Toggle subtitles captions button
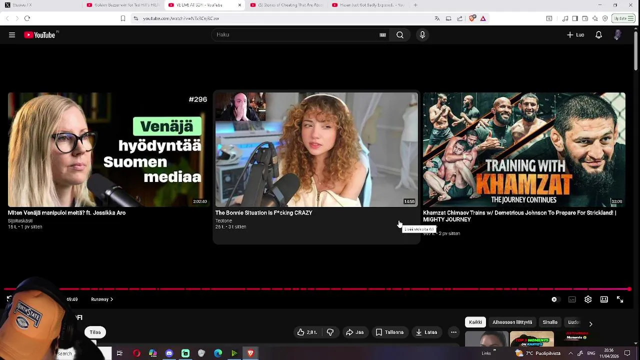Screen dimensions: 640x360 [572, 299]
